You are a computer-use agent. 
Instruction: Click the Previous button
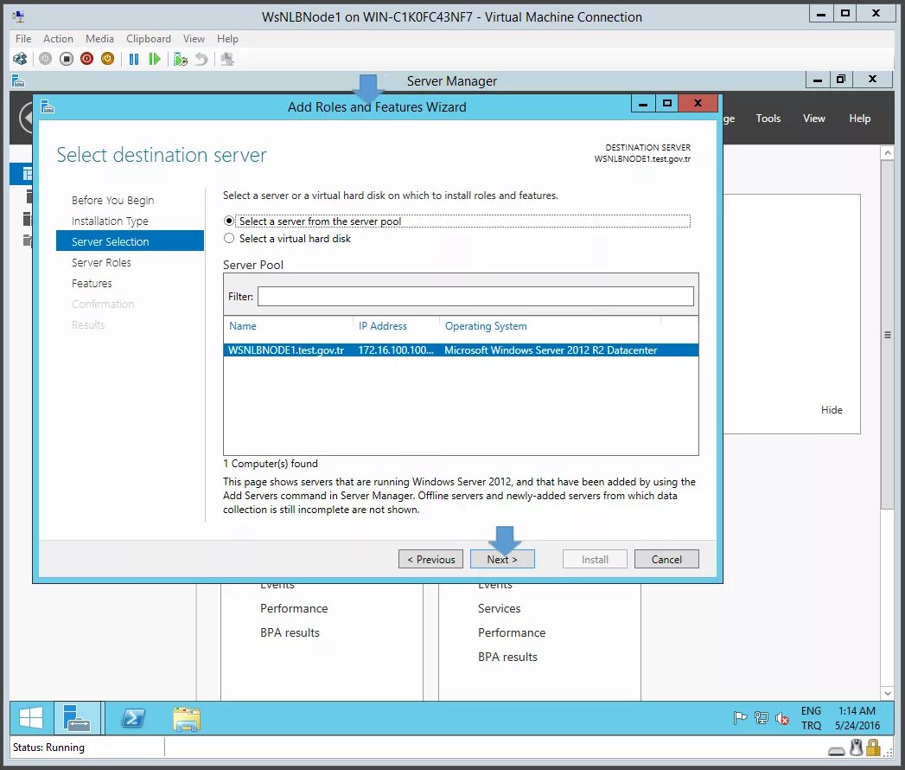pos(430,559)
